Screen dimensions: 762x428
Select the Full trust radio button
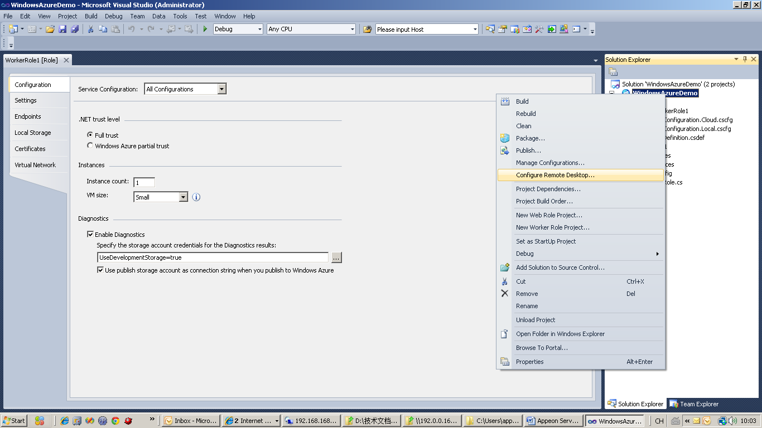tap(90, 135)
